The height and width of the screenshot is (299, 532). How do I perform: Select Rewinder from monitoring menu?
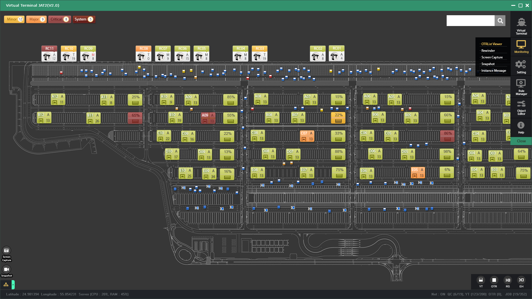click(x=488, y=51)
